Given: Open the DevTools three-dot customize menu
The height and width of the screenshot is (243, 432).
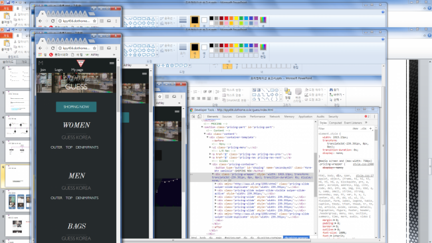Looking at the screenshot, I should [374, 117].
